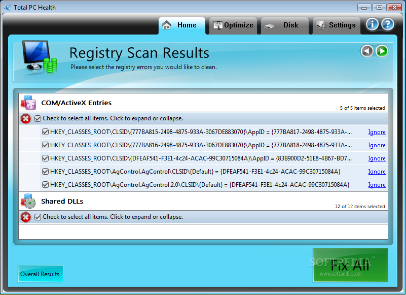The image size is (406, 295).
Task: Click the Fix All button
Action: (351, 265)
